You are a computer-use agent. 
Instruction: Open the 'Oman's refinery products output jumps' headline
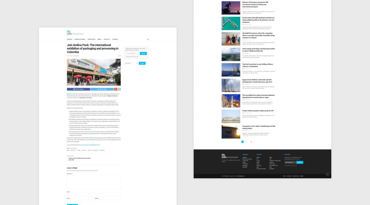(x=258, y=111)
